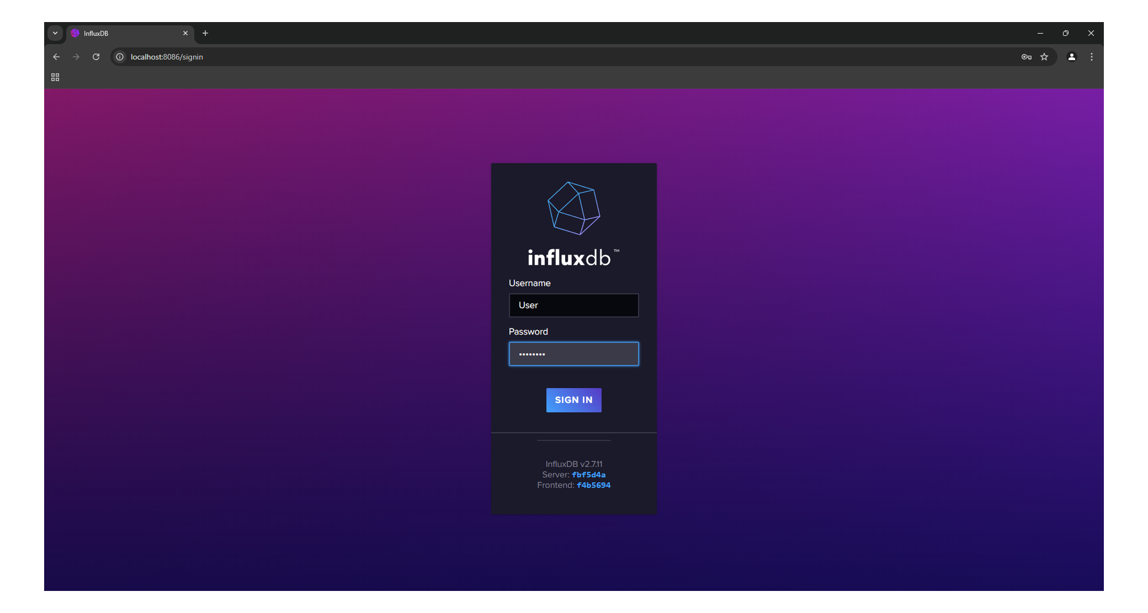Open the Server fbf5d4a commit link
This screenshot has height=613, width=1148.
pos(588,475)
